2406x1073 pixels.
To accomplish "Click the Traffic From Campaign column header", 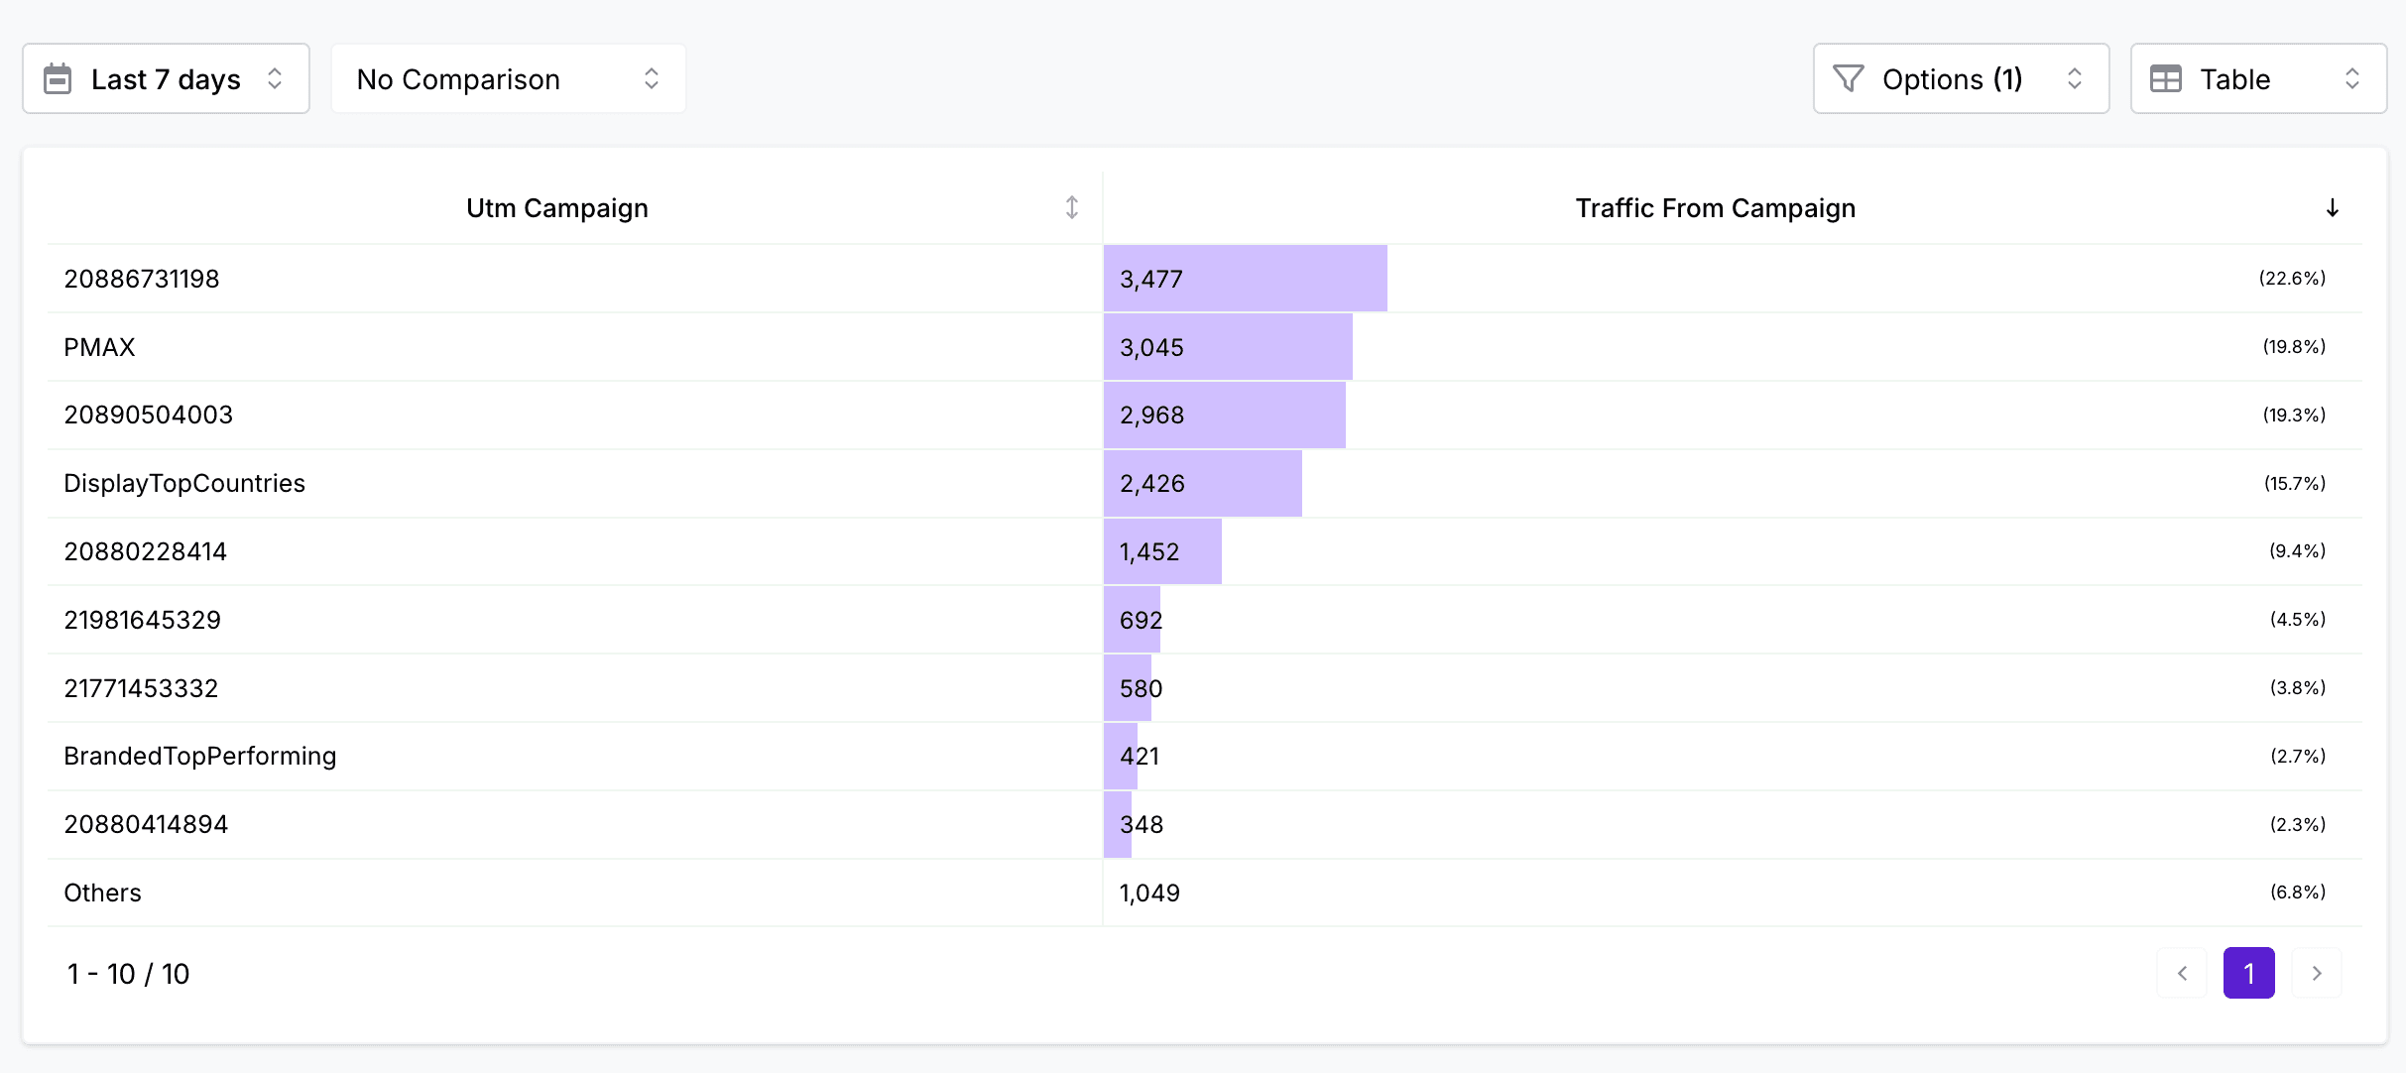I will click(1715, 208).
